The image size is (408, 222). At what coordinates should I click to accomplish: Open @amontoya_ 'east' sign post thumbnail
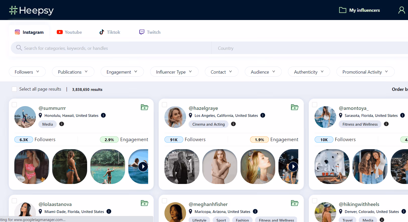coord(332,167)
